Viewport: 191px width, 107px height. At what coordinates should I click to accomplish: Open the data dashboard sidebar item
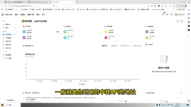tap(10, 34)
